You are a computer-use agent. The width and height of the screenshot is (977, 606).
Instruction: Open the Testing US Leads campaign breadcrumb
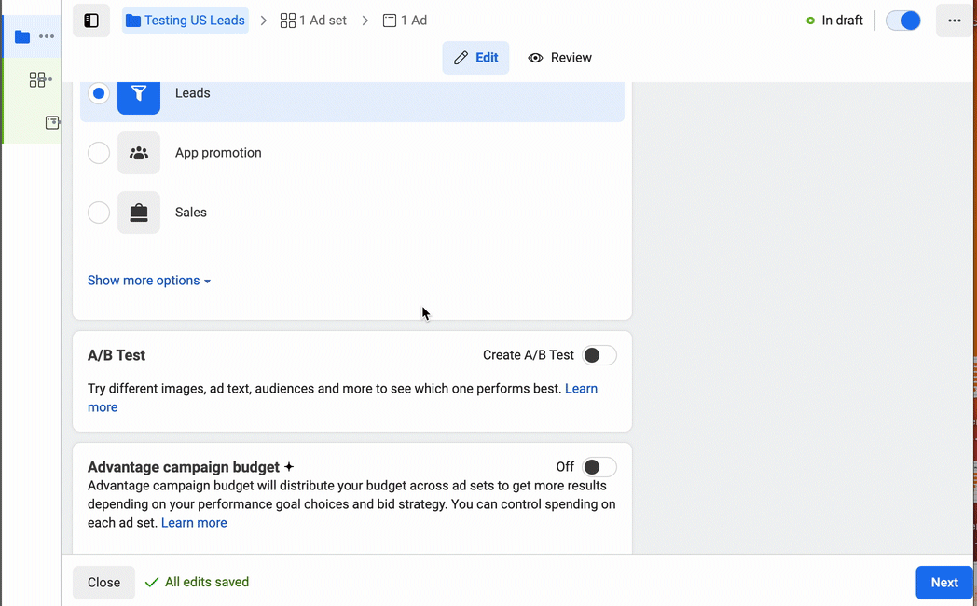click(186, 21)
